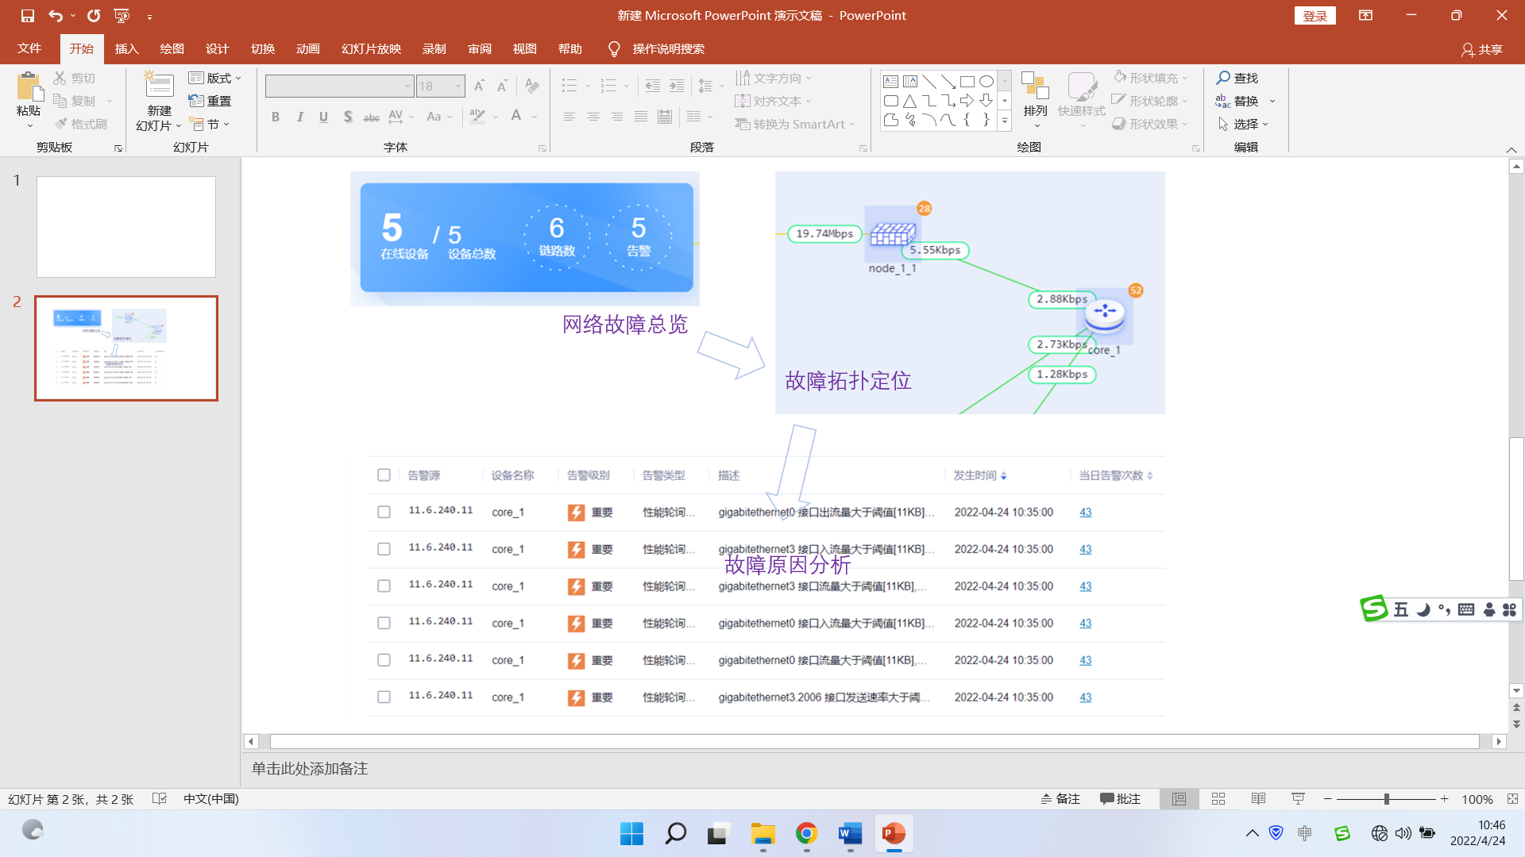Open Chrome from the taskbar
The image size is (1525, 857).
[x=806, y=833]
